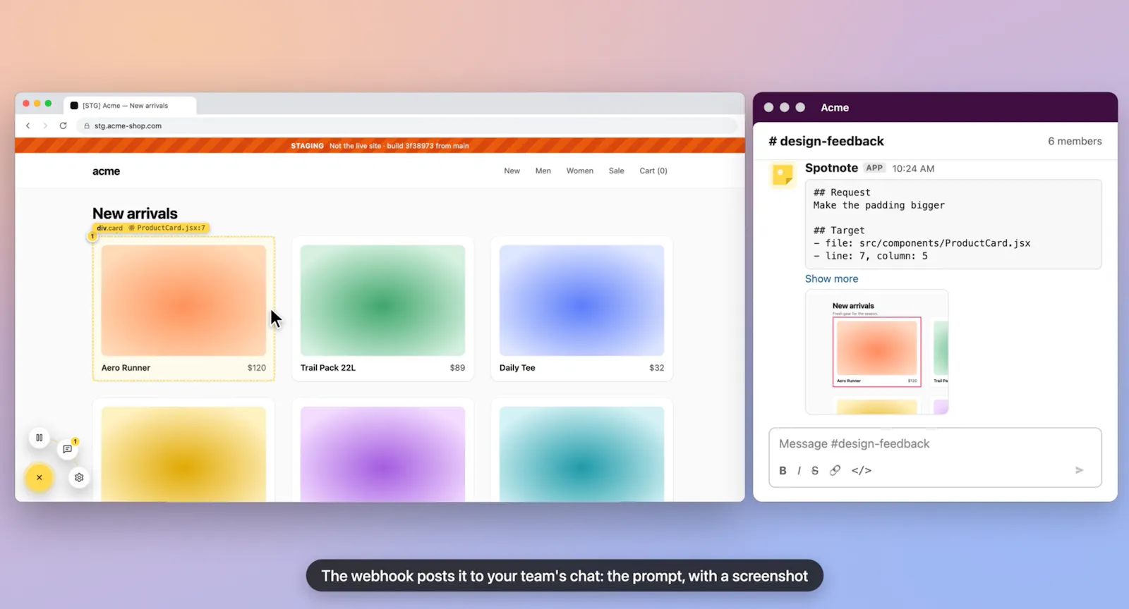Screen dimensions: 1129x609
Task: Toggle strikethrough formatting in composer
Action: point(815,471)
